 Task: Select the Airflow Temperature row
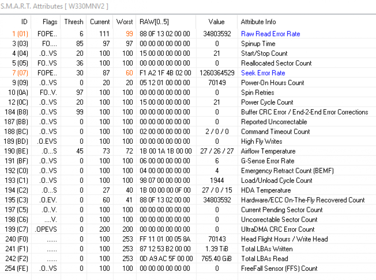coord(188,151)
